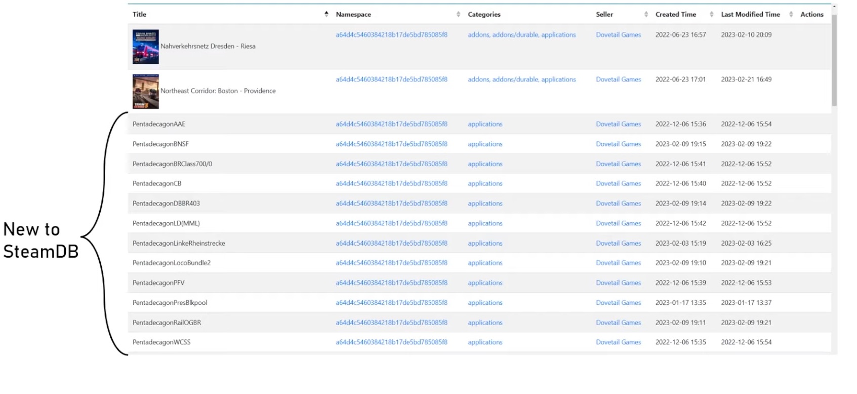Open categories link of Nahverkehrsnetz Dresden row
Viewport: 857px width, 394px height.
tap(521, 34)
